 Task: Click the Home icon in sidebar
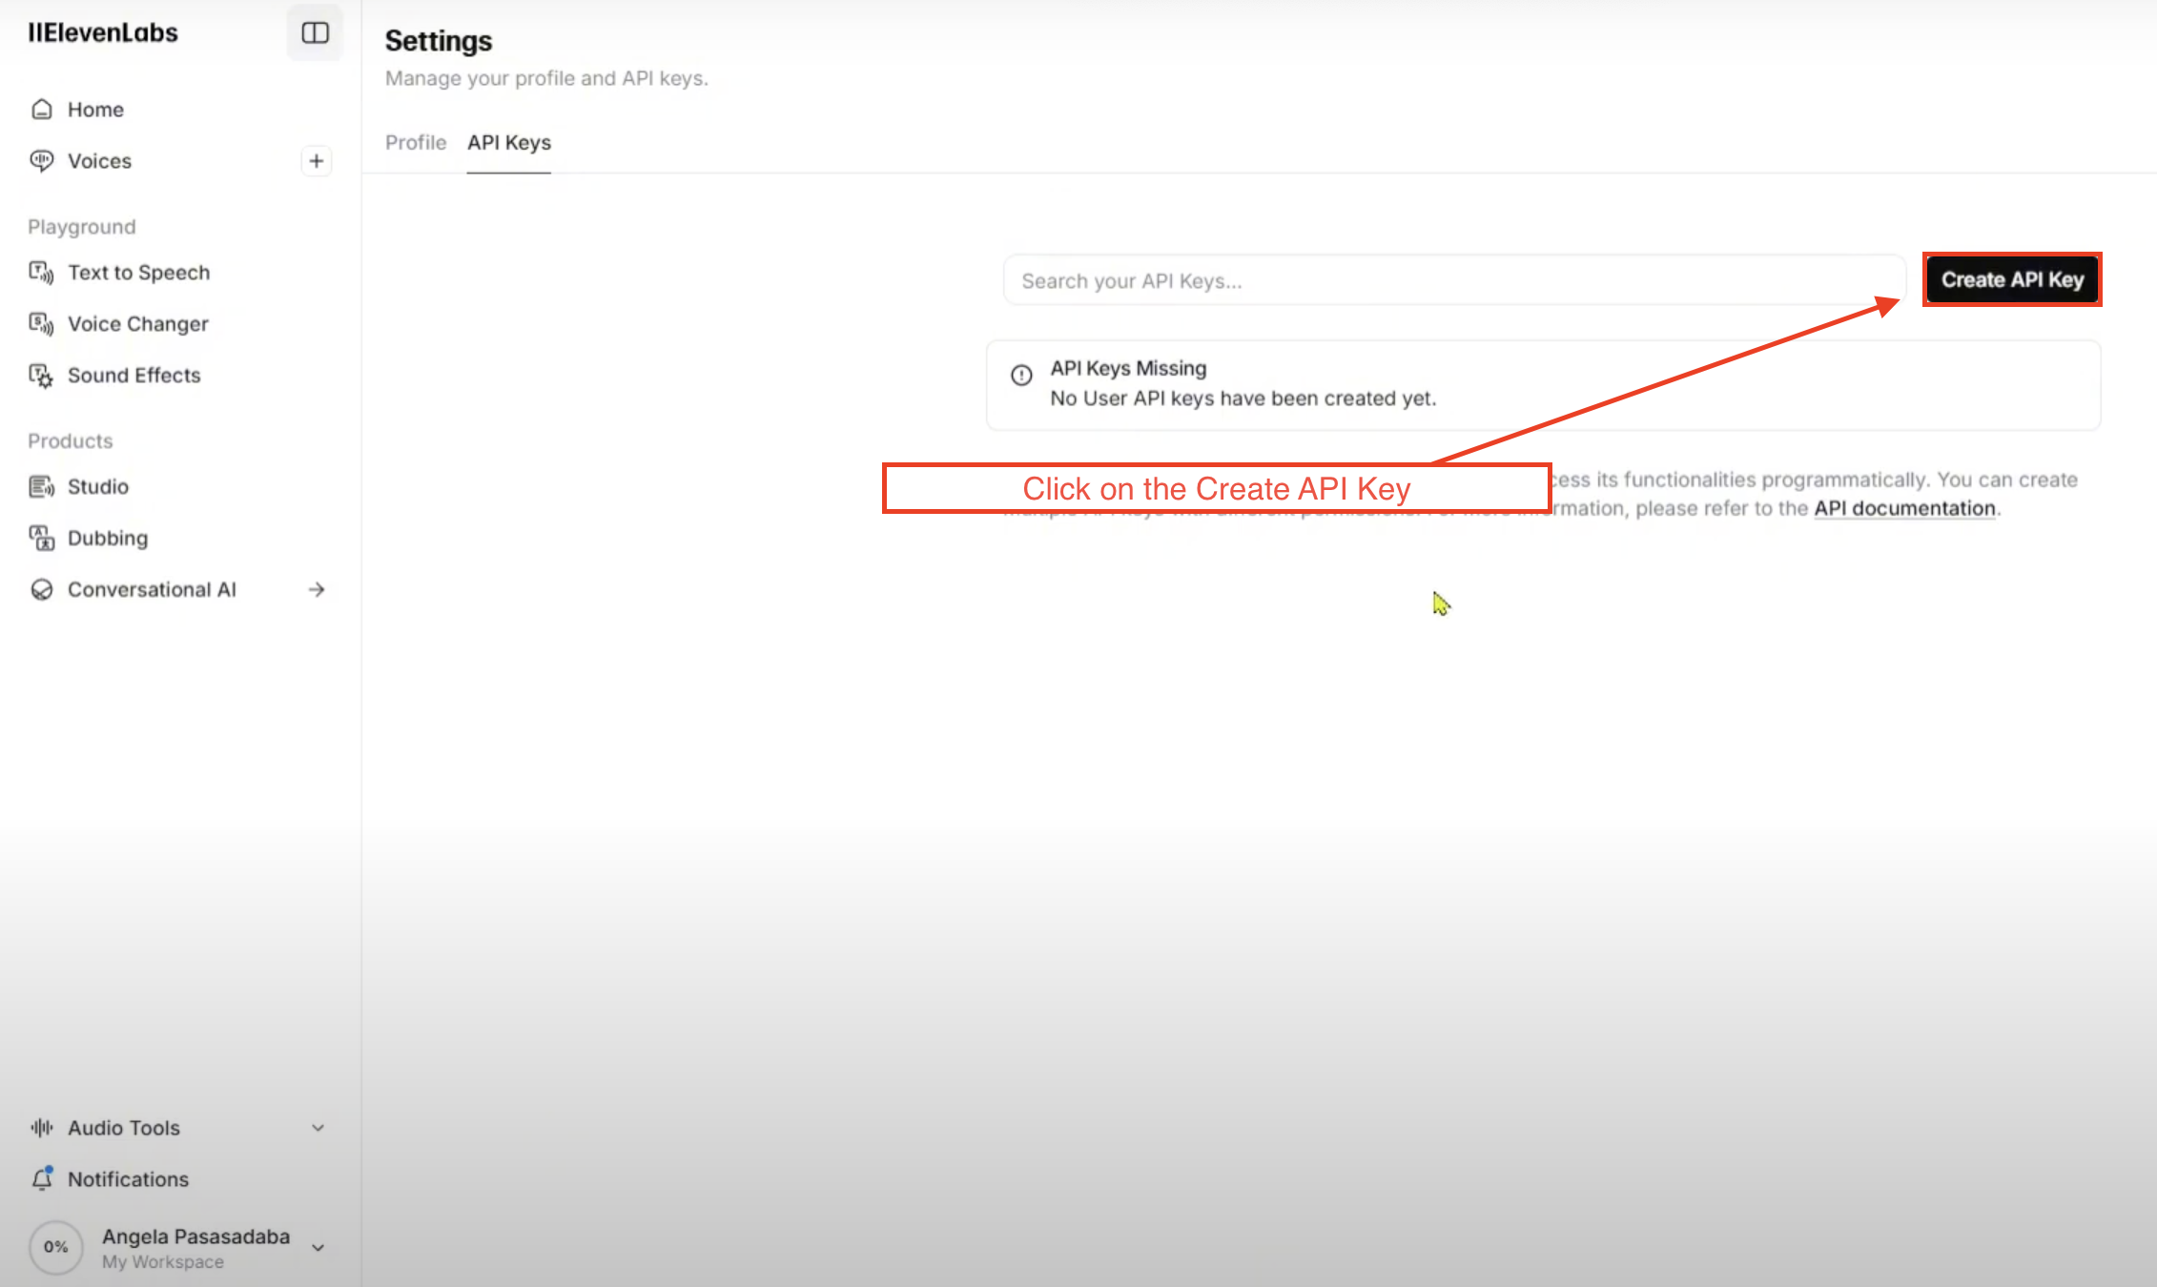tap(42, 110)
